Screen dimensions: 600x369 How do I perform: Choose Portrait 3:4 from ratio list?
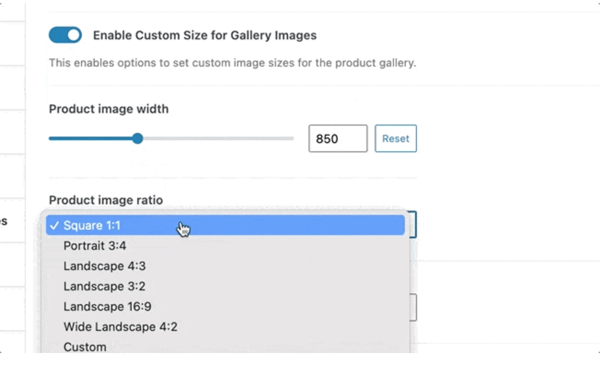pos(94,246)
